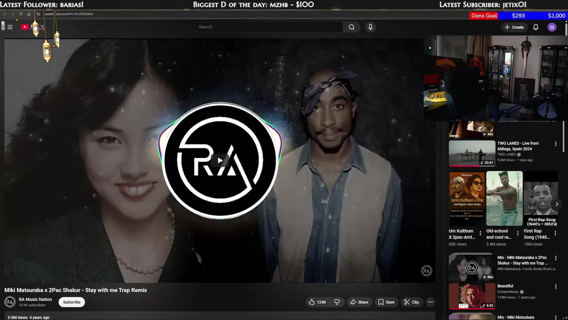This screenshot has height=320, width=568.
Task: Open the RA Music Nation channel avatar
Action: point(10,302)
